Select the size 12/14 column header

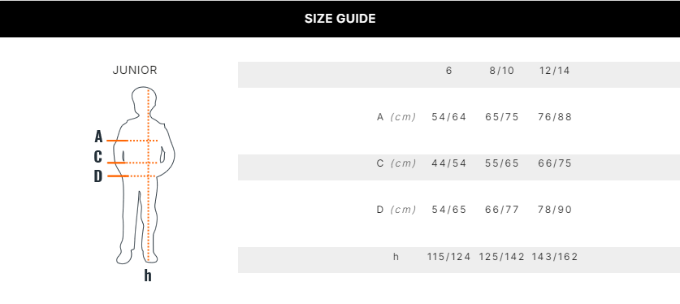(555, 71)
